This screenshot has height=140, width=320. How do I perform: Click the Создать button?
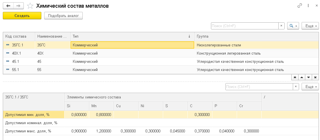point(22,16)
